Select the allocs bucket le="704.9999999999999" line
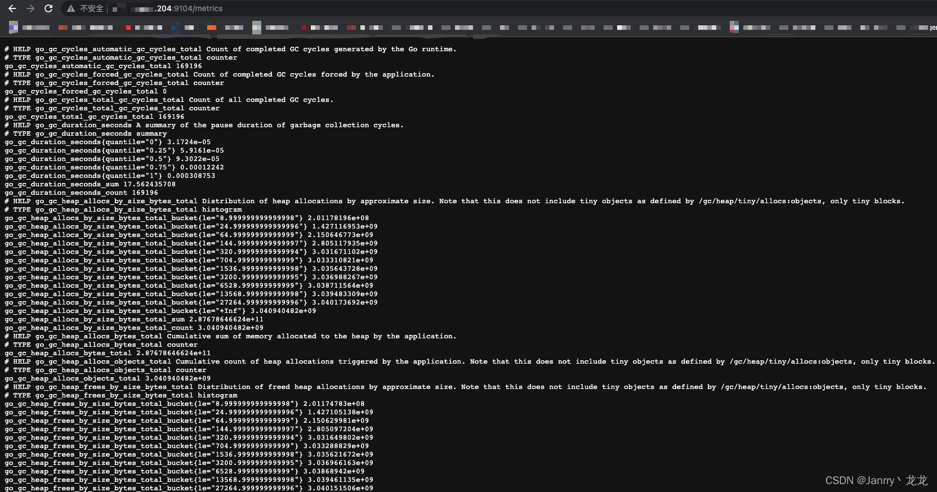The height and width of the screenshot is (492, 937). click(189, 261)
